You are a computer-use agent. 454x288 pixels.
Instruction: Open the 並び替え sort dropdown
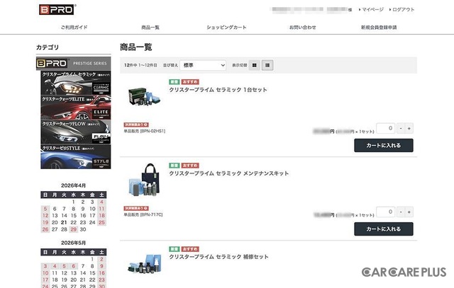point(202,65)
